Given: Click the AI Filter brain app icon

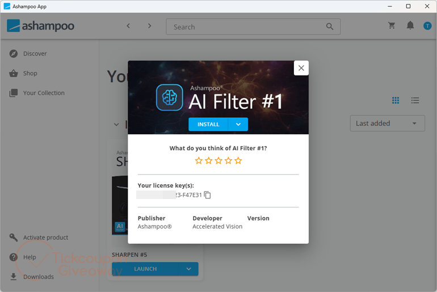Looking at the screenshot, I should 170,98.
